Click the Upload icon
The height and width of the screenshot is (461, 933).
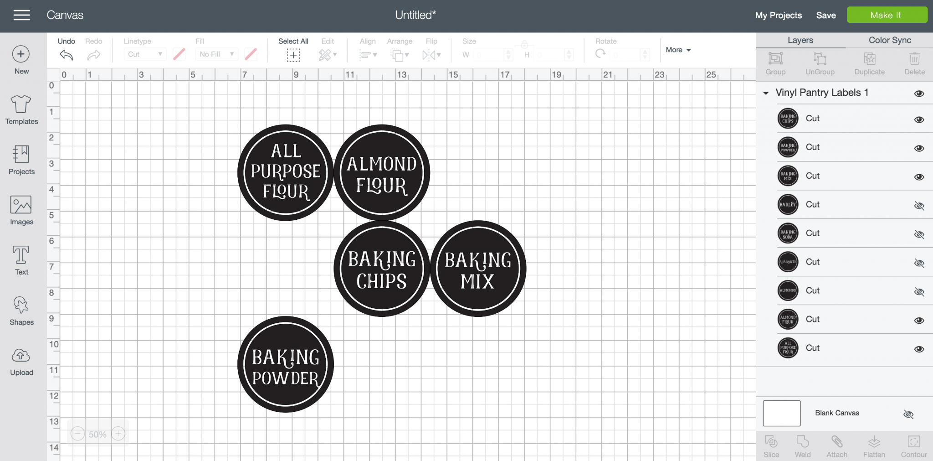click(x=21, y=360)
